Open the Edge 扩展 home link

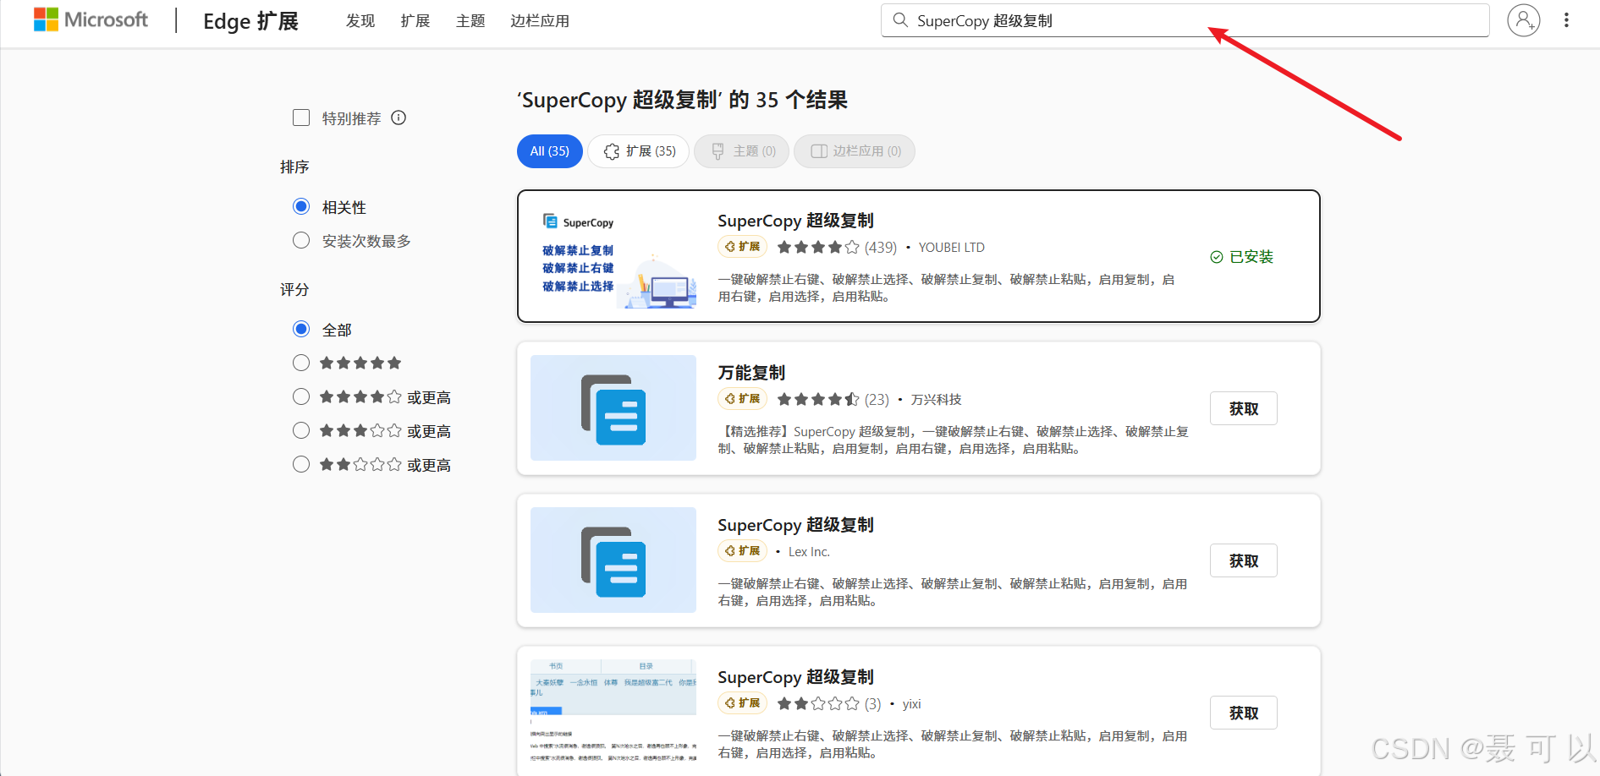[250, 20]
